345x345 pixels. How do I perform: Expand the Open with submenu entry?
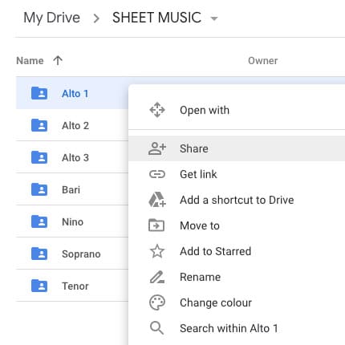(237, 110)
